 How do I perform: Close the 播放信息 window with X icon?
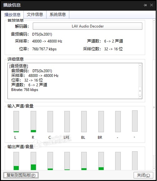point(151,5)
